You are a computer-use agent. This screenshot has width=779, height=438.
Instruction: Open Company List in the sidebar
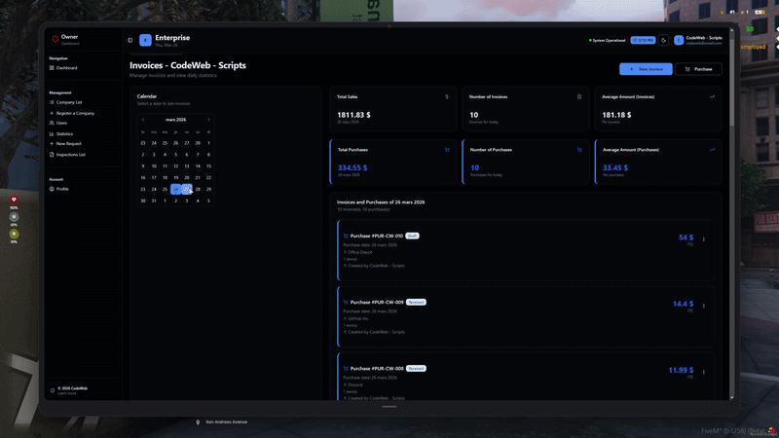[x=68, y=101]
